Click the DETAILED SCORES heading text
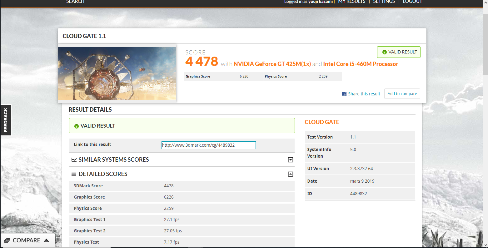The height and width of the screenshot is (248, 488). [103, 174]
